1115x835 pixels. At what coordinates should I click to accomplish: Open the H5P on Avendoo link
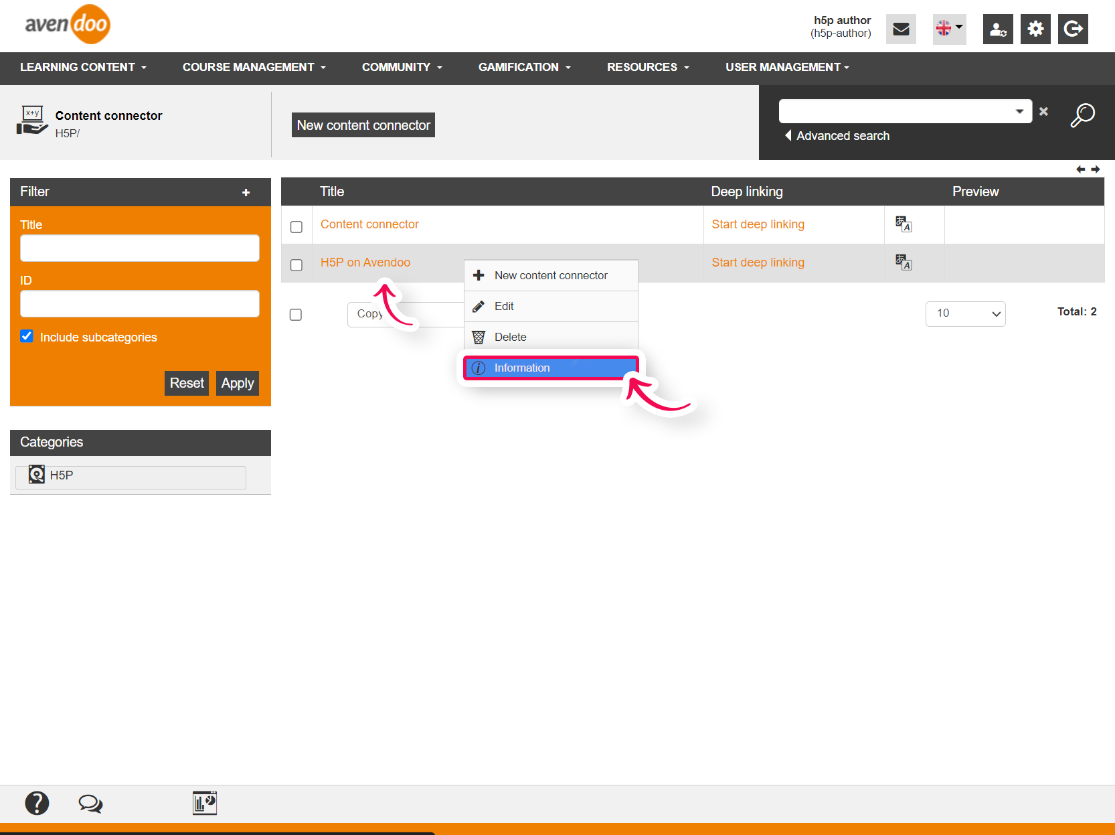[365, 262]
